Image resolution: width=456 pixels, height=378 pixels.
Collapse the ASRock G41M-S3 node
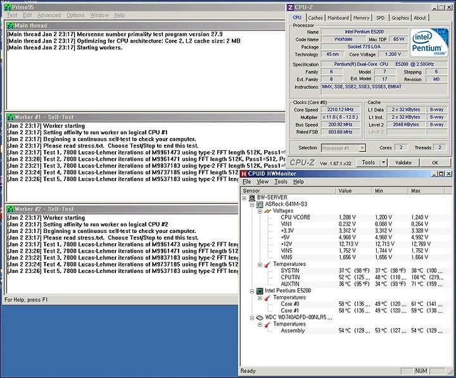[252, 205]
